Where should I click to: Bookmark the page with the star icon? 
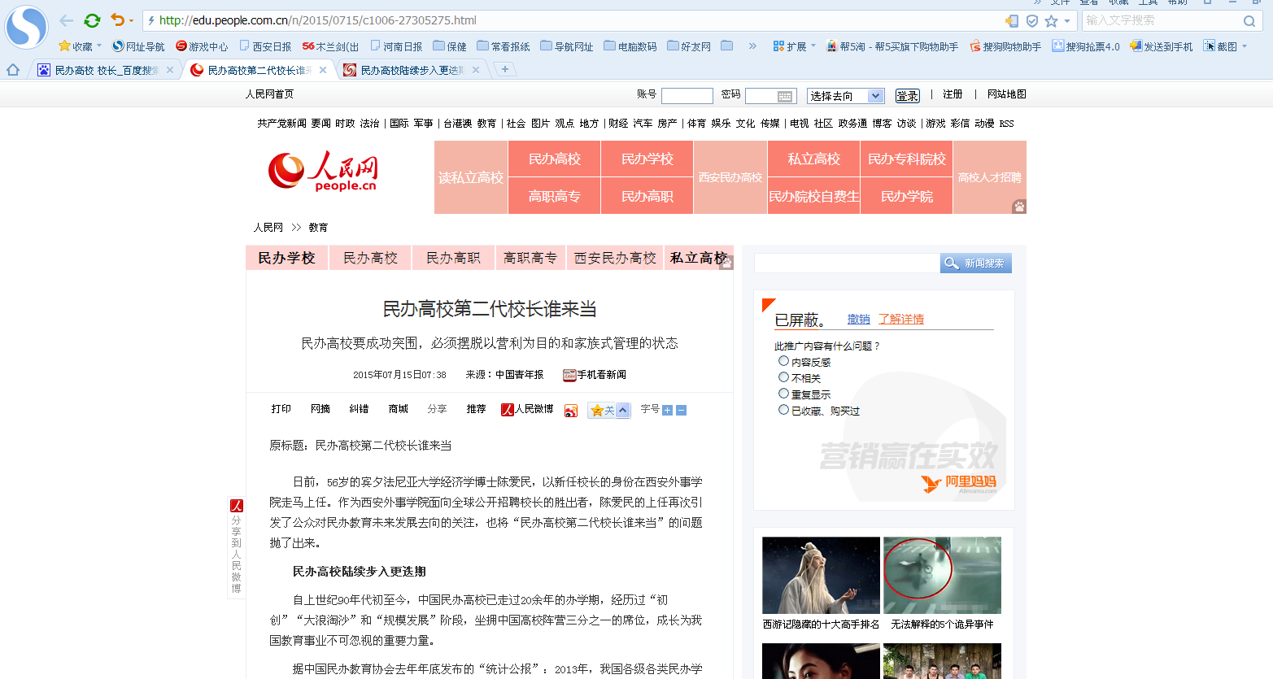click(x=1052, y=20)
